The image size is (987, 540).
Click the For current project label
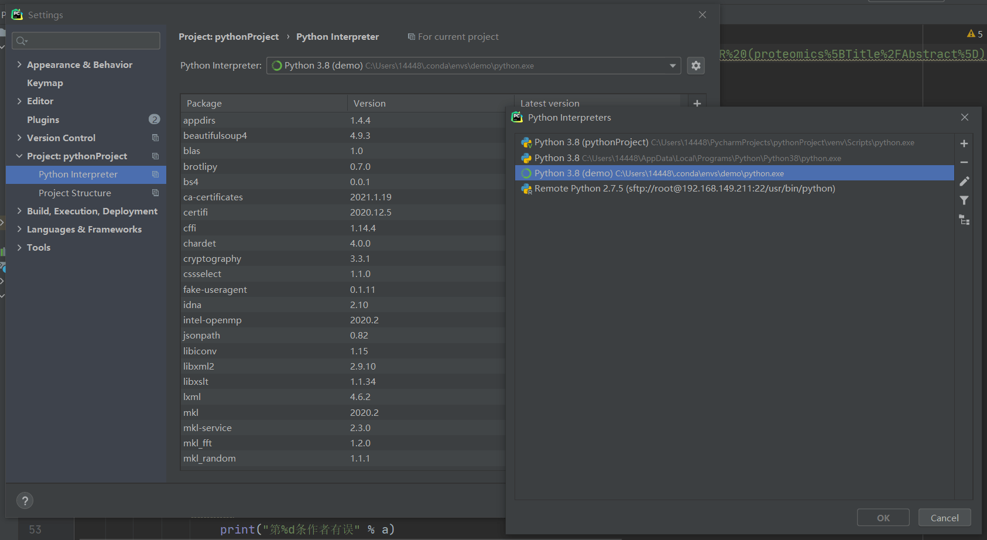point(458,36)
